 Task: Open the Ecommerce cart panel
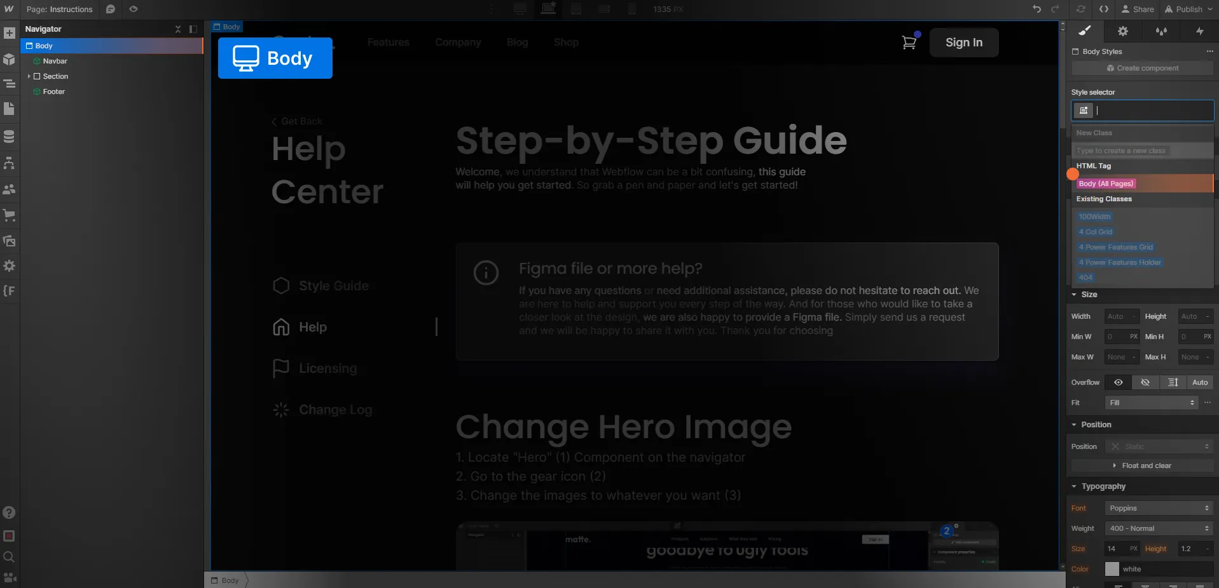(x=9, y=215)
